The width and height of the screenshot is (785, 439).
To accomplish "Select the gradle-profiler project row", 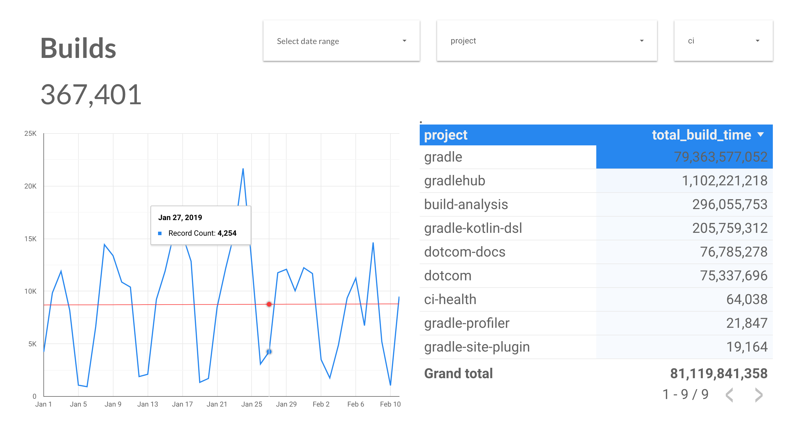I will tap(596, 323).
